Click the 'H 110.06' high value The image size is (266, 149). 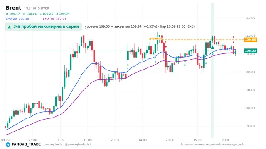[x=30, y=14]
